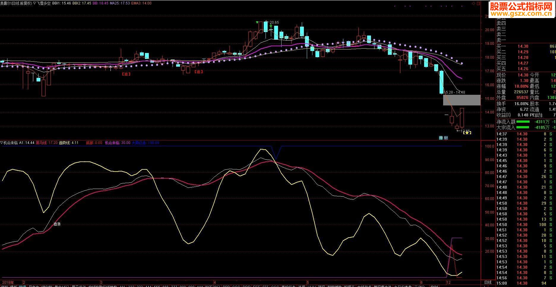This screenshot has height=287, width=556.
Task: Click the green 净流入额 bar
Action: tap(523, 122)
